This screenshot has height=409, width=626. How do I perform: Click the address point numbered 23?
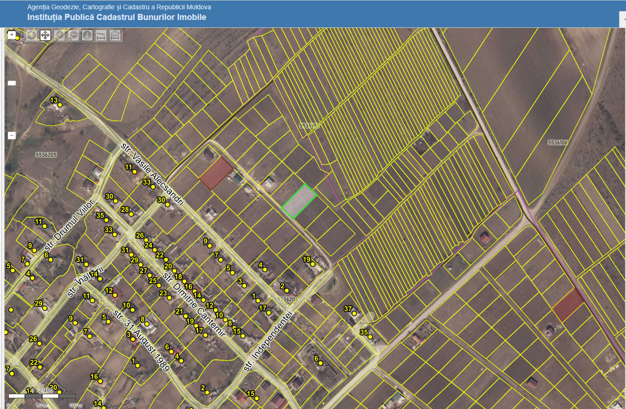coord(169,298)
